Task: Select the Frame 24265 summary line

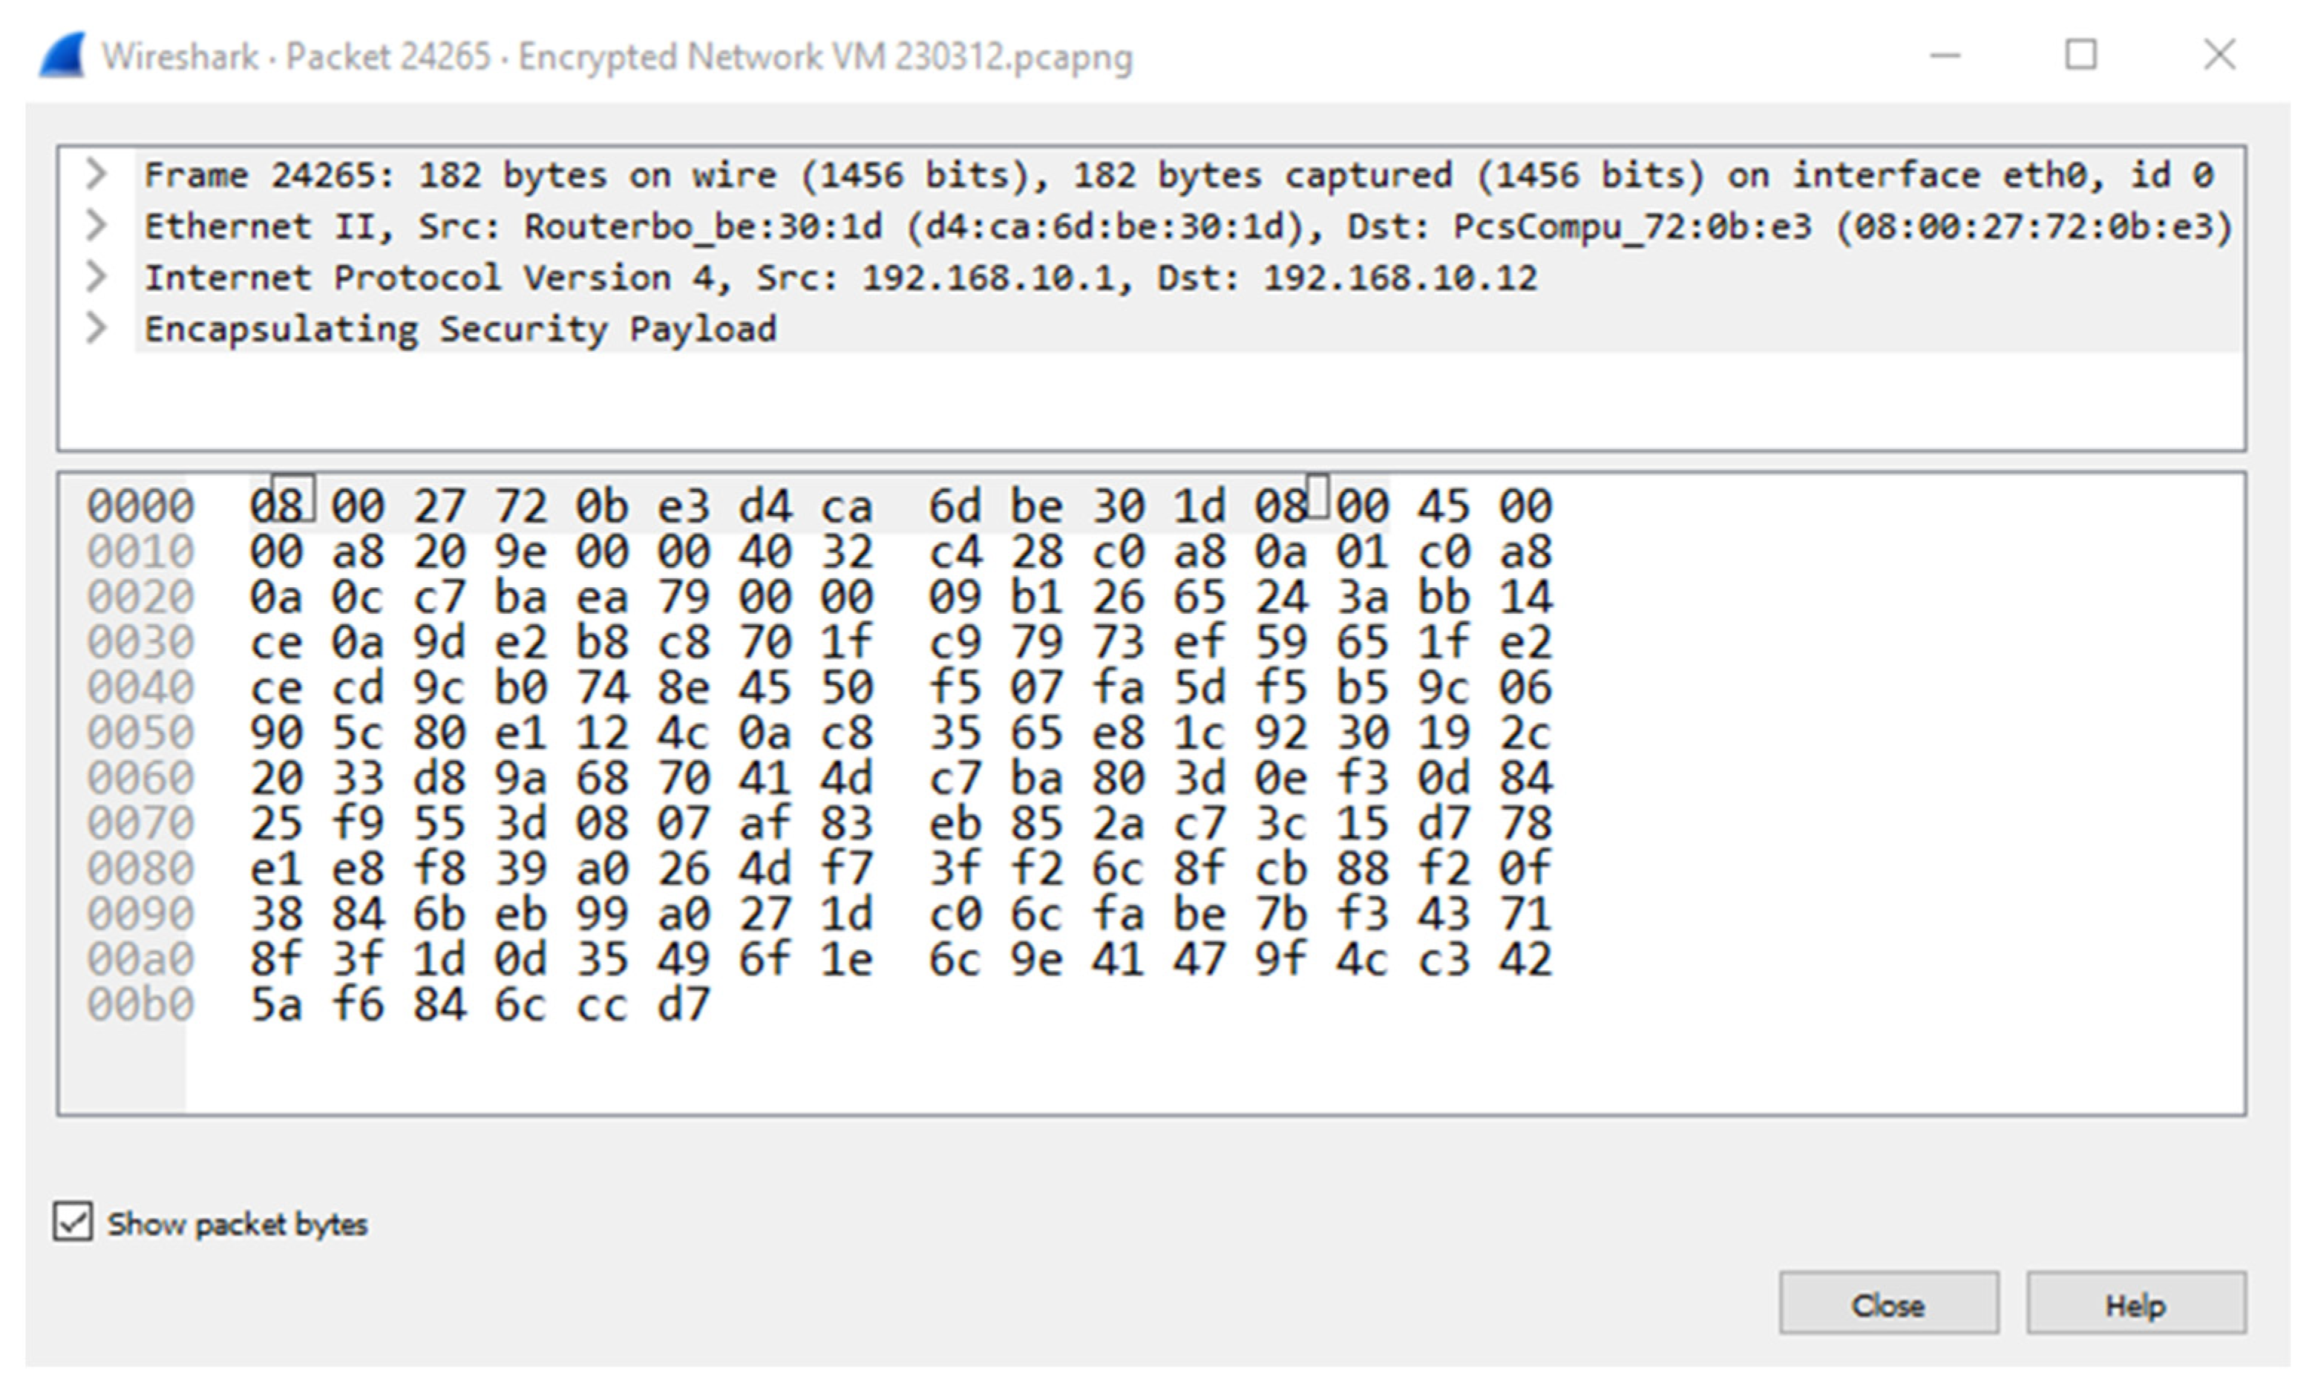Action: point(1178,175)
